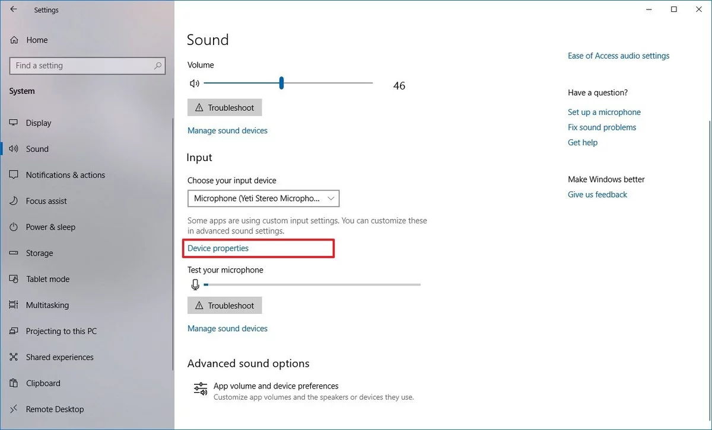712x430 pixels.
Task: Click the Set up a microphone link
Action: (x=604, y=112)
